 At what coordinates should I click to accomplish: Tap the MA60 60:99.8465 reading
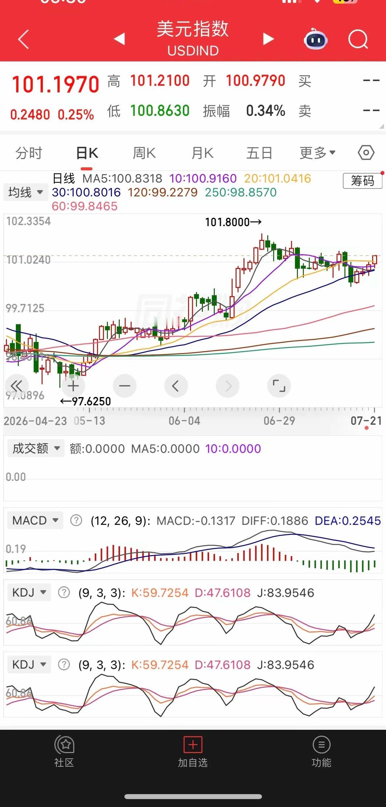point(85,206)
